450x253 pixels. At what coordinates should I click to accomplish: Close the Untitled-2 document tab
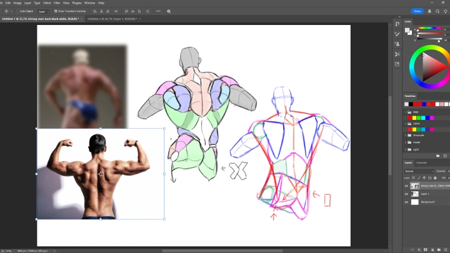[x=140, y=19]
